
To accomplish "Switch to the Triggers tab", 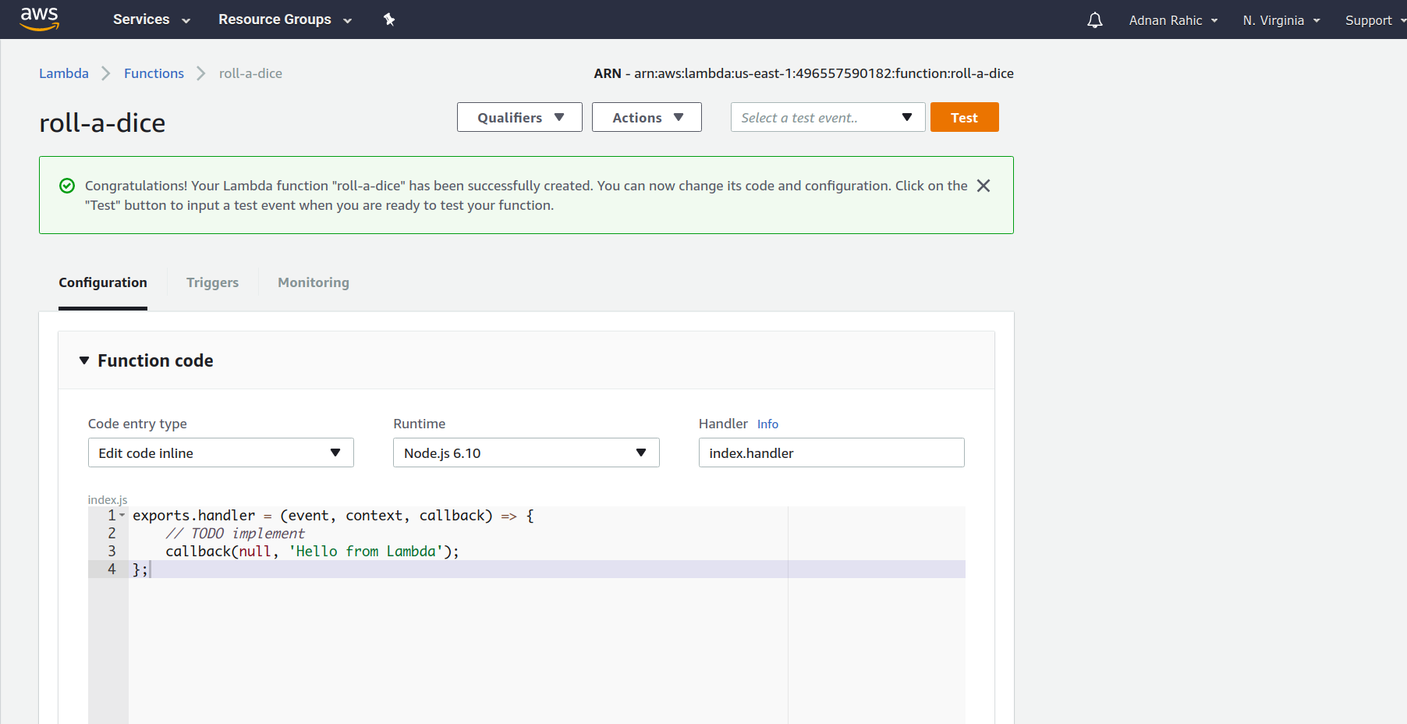I will [x=212, y=282].
